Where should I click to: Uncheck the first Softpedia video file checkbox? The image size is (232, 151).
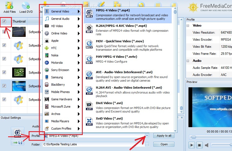(x=4, y=32)
